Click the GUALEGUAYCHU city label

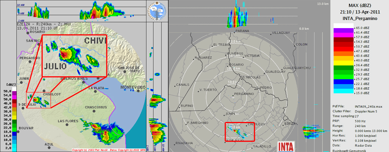point(297,68)
